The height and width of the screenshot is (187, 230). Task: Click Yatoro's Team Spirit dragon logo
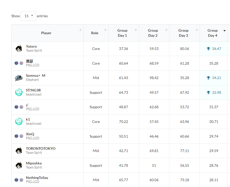(x=19, y=49)
